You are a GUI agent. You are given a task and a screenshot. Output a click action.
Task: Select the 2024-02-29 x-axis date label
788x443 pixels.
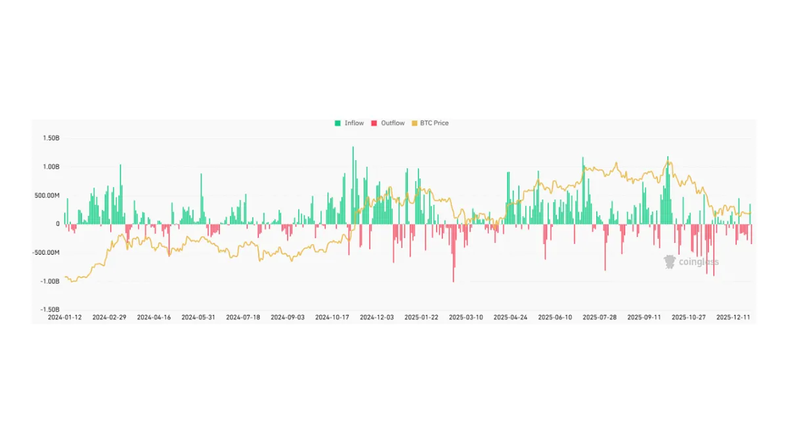click(109, 317)
